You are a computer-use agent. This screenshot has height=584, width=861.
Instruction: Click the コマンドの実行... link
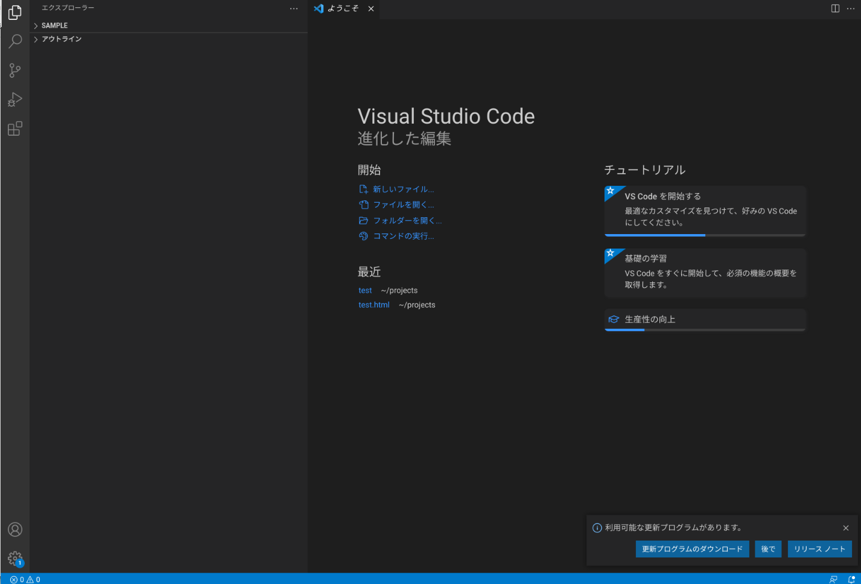[x=403, y=236]
